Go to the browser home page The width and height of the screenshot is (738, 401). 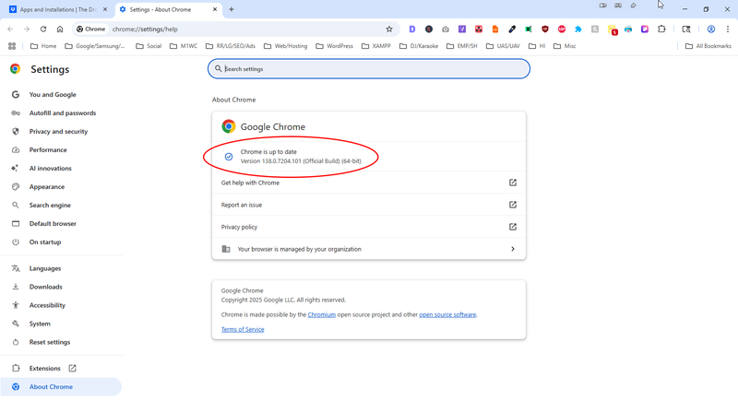[60, 29]
